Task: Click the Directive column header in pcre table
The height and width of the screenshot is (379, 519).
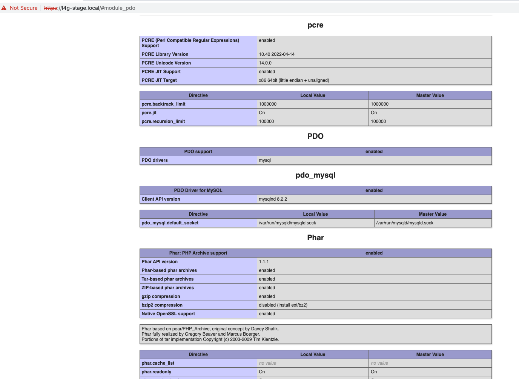Action: pyautogui.click(x=198, y=95)
